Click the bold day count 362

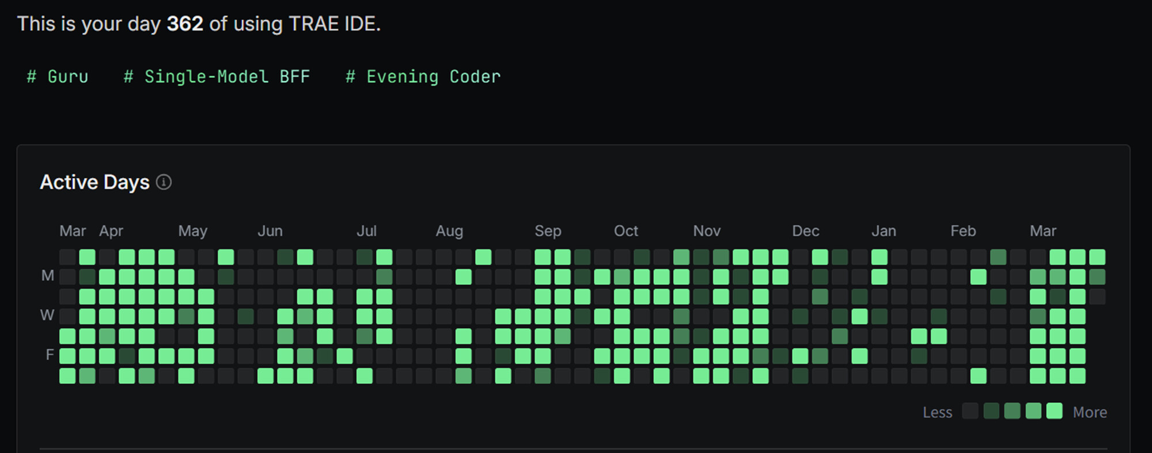point(185,24)
